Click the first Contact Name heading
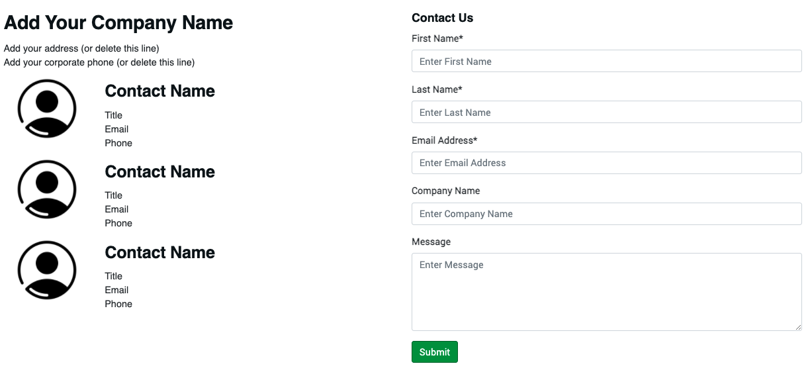810x376 pixels. click(x=159, y=91)
